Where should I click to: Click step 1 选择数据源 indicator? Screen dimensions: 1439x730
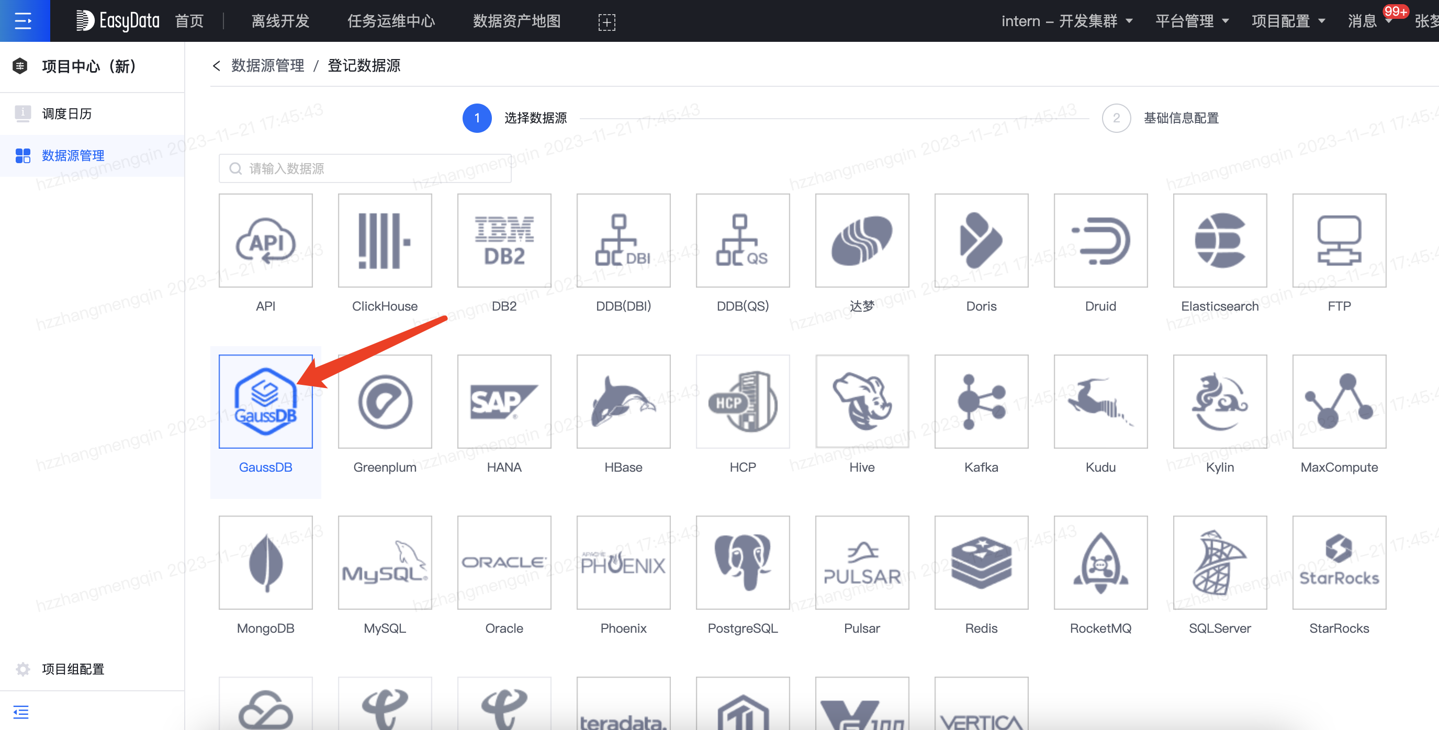point(514,118)
